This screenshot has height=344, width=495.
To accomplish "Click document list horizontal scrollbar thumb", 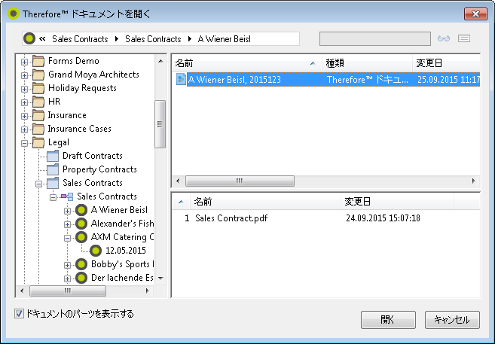I will (240, 181).
